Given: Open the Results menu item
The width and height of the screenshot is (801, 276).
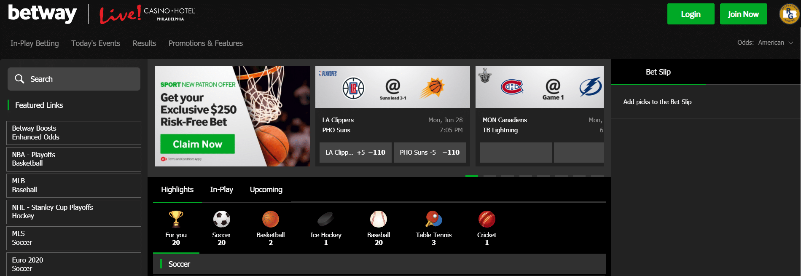Looking at the screenshot, I should pos(144,43).
